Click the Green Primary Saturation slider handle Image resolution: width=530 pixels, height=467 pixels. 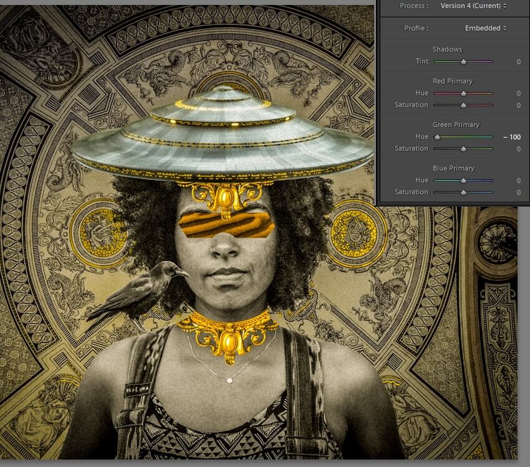pyautogui.click(x=463, y=148)
